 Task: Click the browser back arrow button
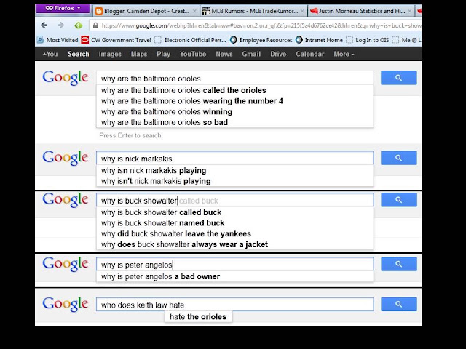[x=44, y=25]
